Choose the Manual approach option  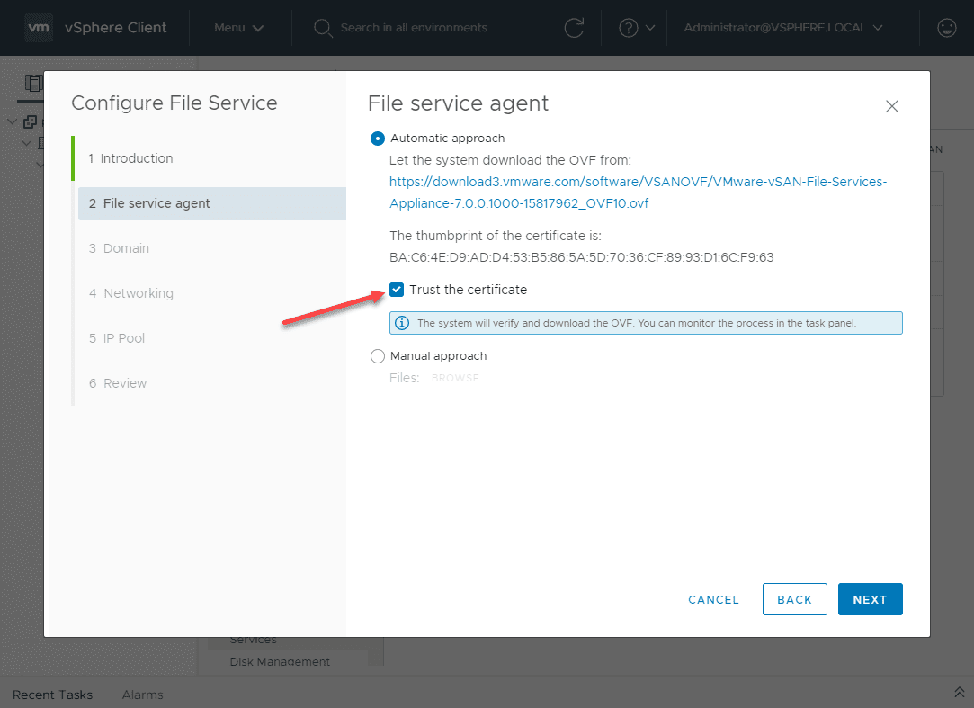377,356
